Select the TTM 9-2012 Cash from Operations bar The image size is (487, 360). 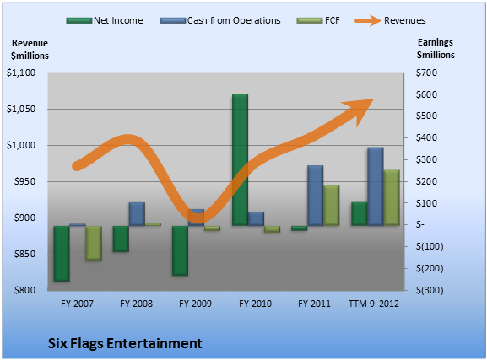tap(376, 186)
